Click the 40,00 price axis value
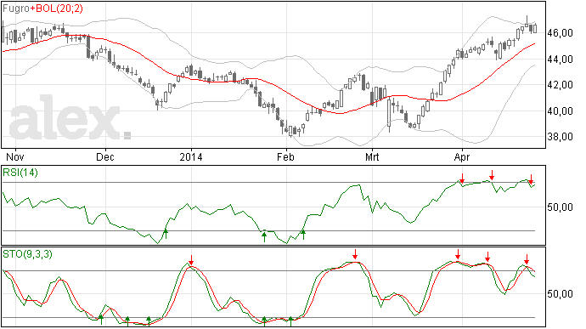 coord(560,111)
